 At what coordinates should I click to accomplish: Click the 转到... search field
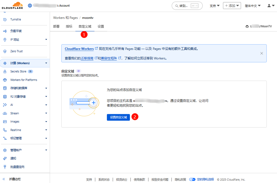pos(187,6)
